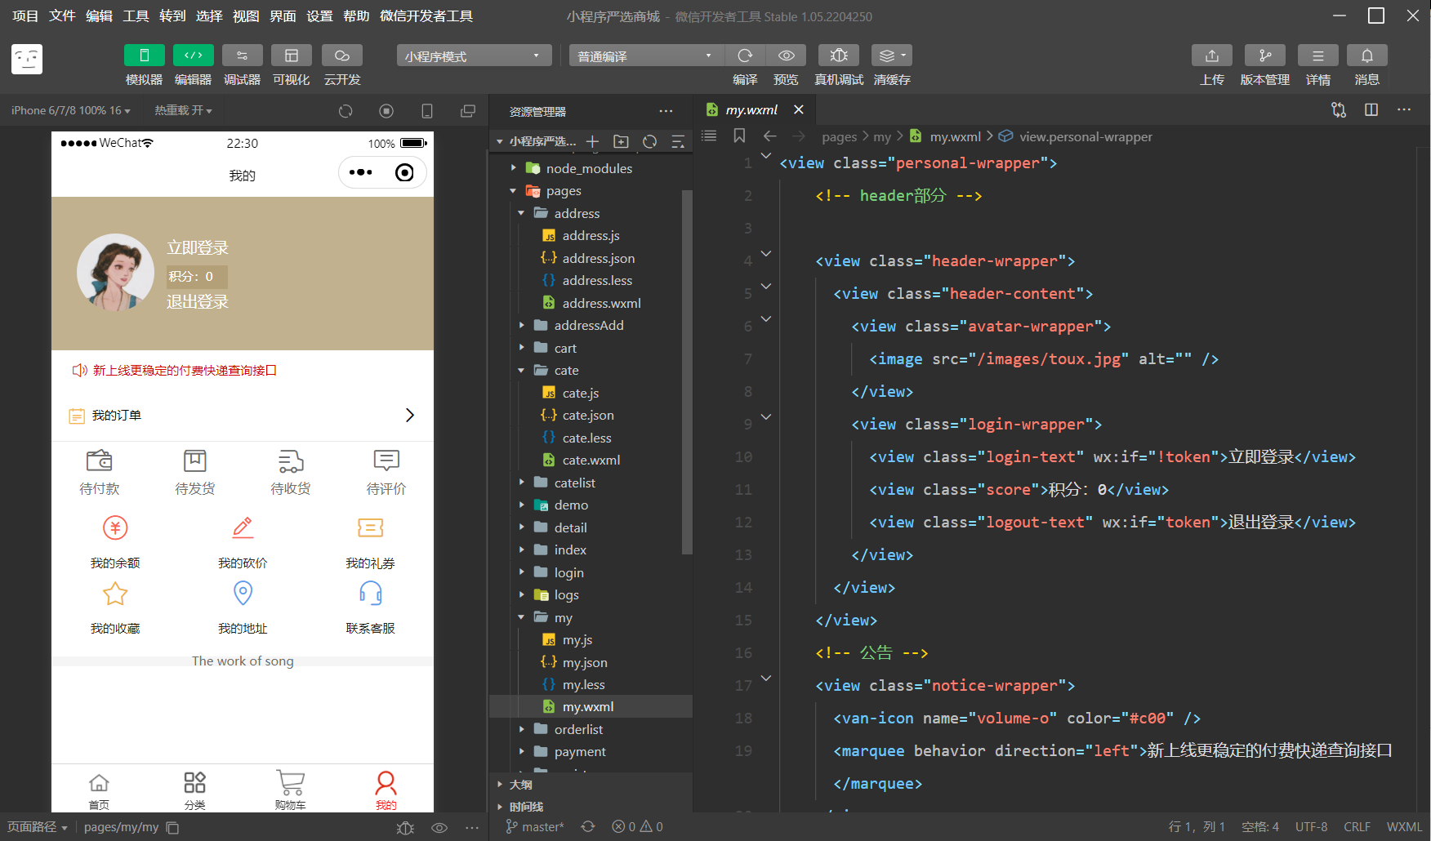Viewport: 1431px width, 841px height.
Task: Click the compile refresh icon
Action: click(x=745, y=56)
